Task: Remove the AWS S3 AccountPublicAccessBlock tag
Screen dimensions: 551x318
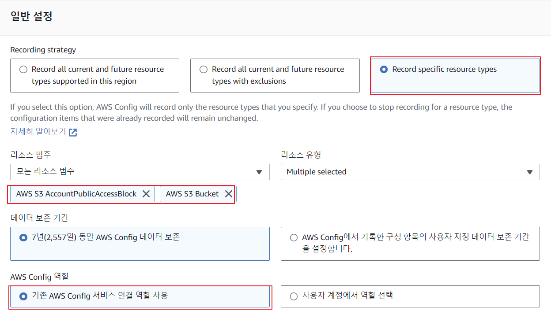Action: tap(146, 194)
